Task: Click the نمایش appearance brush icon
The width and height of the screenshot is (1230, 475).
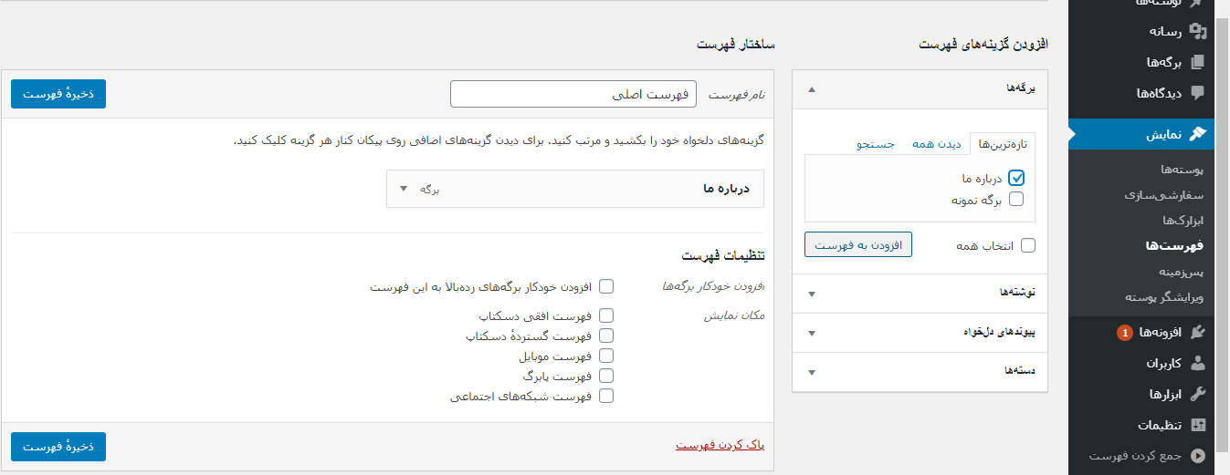Action: pos(1198,134)
